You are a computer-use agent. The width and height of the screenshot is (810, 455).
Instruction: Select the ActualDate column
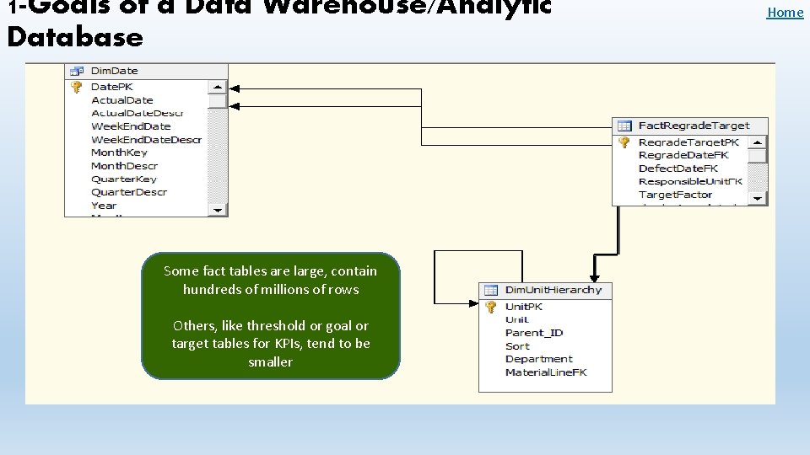tap(121, 100)
